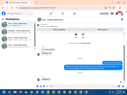This screenshot has height=95, width=127.
Task: Open the Windows Start menu
Action: tap(4, 92)
